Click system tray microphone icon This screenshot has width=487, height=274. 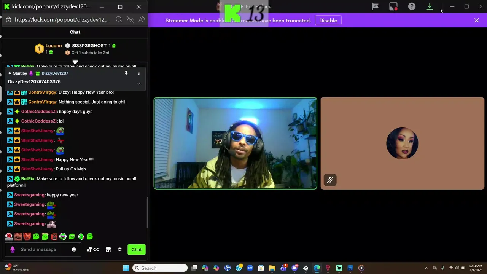tap(443, 268)
